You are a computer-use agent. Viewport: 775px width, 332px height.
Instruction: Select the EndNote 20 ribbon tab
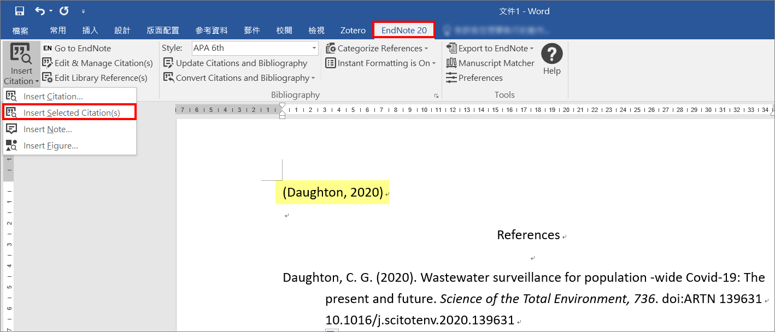tap(404, 30)
